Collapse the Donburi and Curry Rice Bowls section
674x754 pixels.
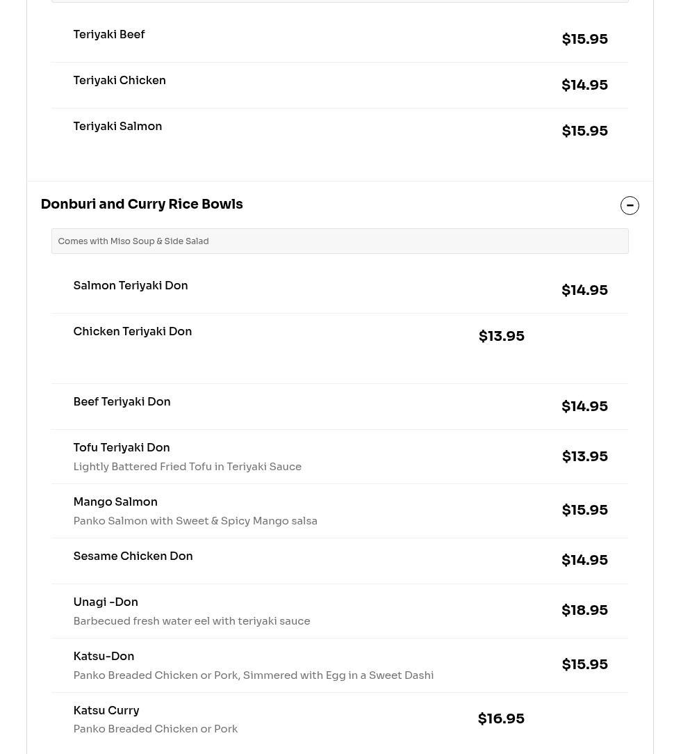630,205
